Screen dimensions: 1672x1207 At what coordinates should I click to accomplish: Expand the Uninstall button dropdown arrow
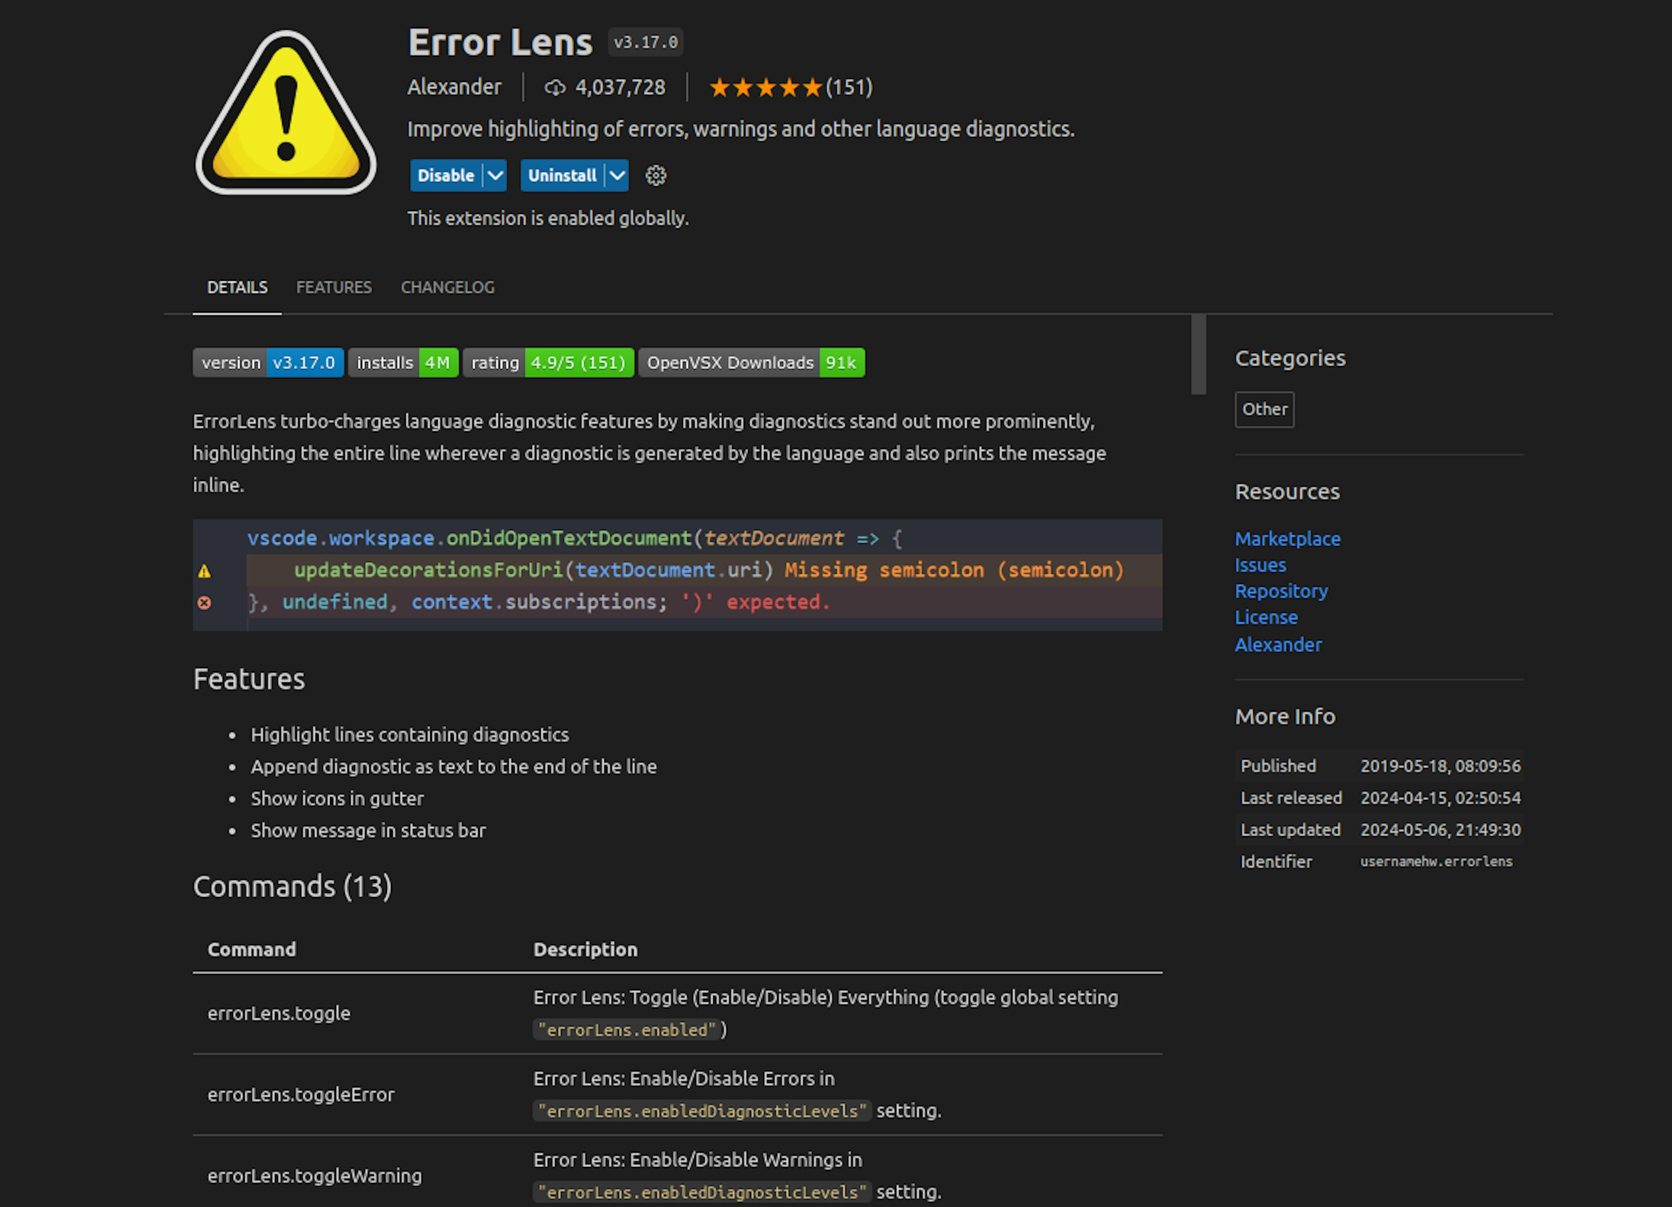pyautogui.click(x=619, y=175)
